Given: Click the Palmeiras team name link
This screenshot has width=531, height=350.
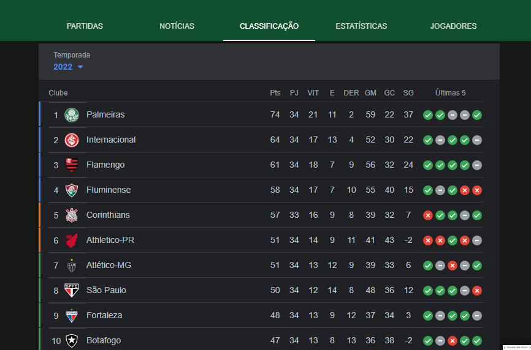Looking at the screenshot, I should pyautogui.click(x=105, y=115).
